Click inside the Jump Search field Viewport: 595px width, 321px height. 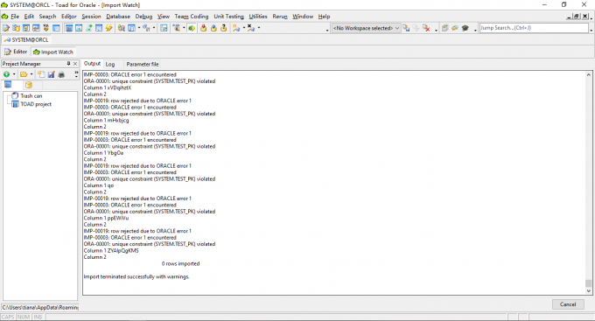[533, 28]
